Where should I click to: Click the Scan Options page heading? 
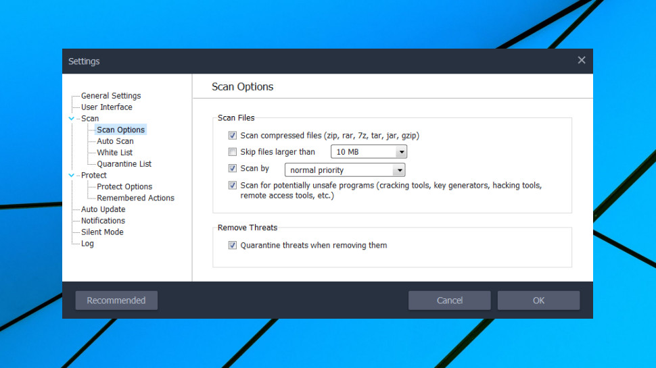click(243, 86)
